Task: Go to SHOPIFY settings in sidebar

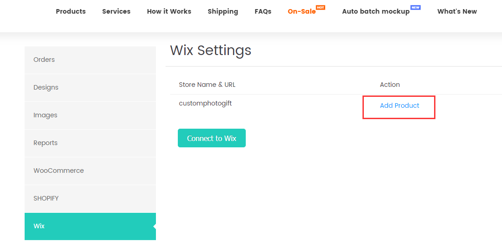Action: coord(46,198)
